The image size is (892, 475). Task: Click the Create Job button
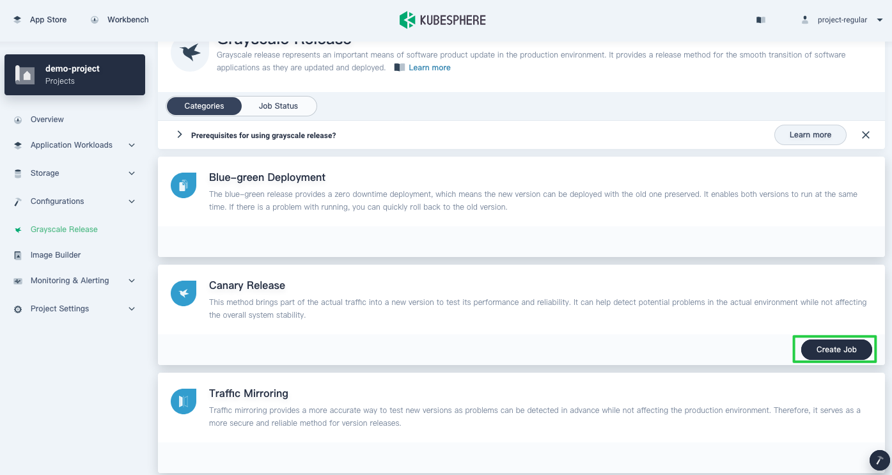(836, 349)
